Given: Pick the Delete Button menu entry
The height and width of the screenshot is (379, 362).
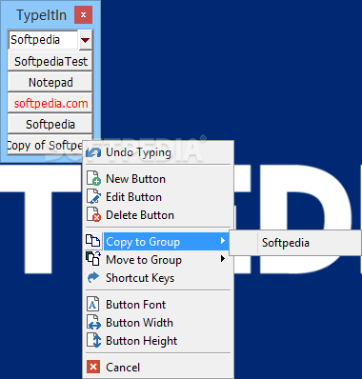Looking at the screenshot, I should [158, 215].
